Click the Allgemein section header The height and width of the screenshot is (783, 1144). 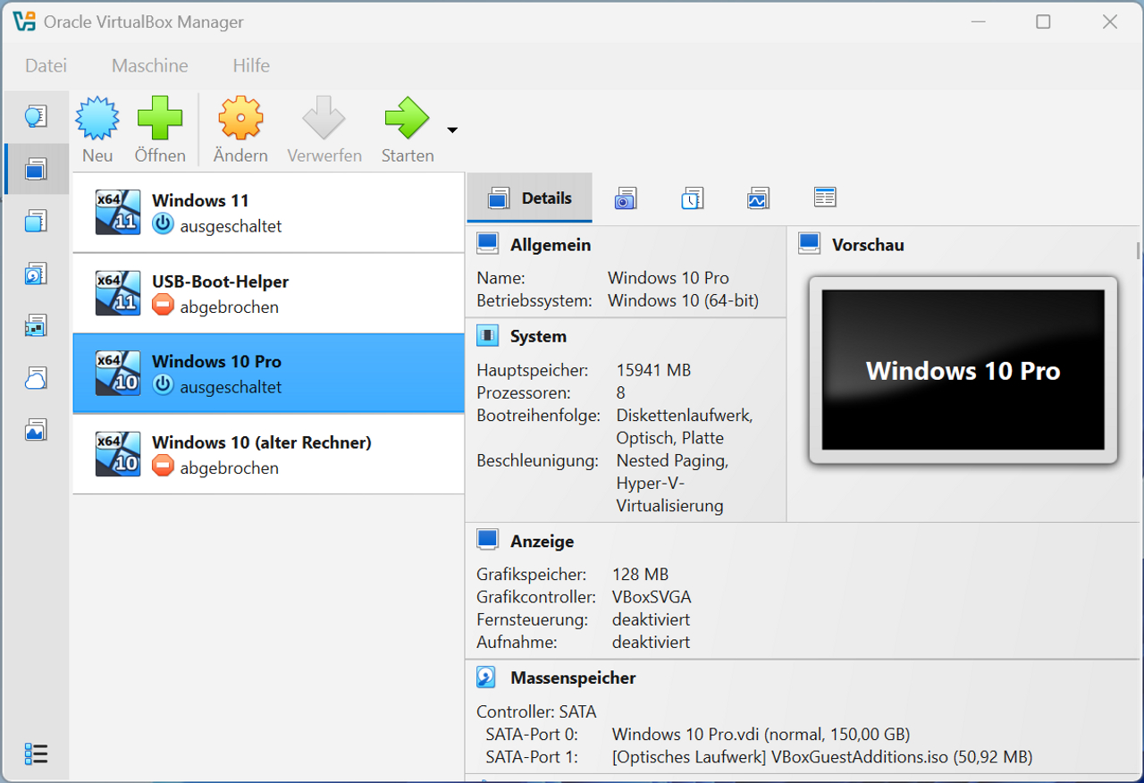pos(551,245)
